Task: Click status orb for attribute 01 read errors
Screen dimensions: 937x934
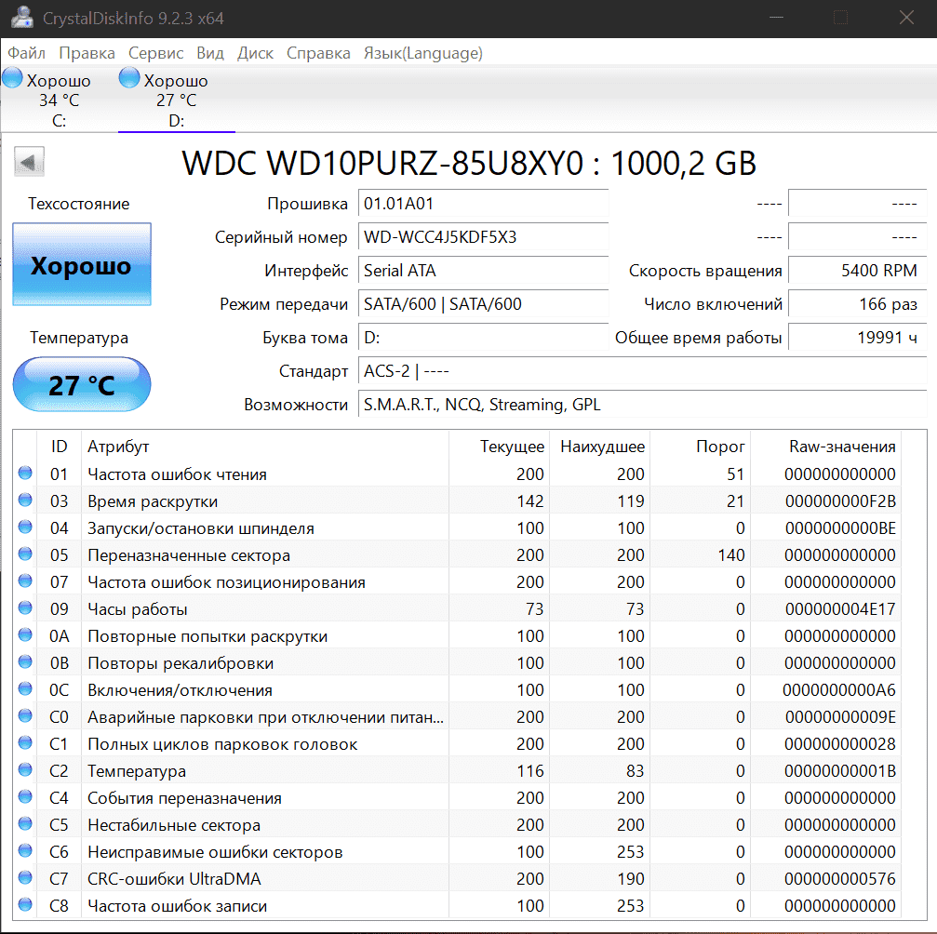Action: pyautogui.click(x=25, y=474)
